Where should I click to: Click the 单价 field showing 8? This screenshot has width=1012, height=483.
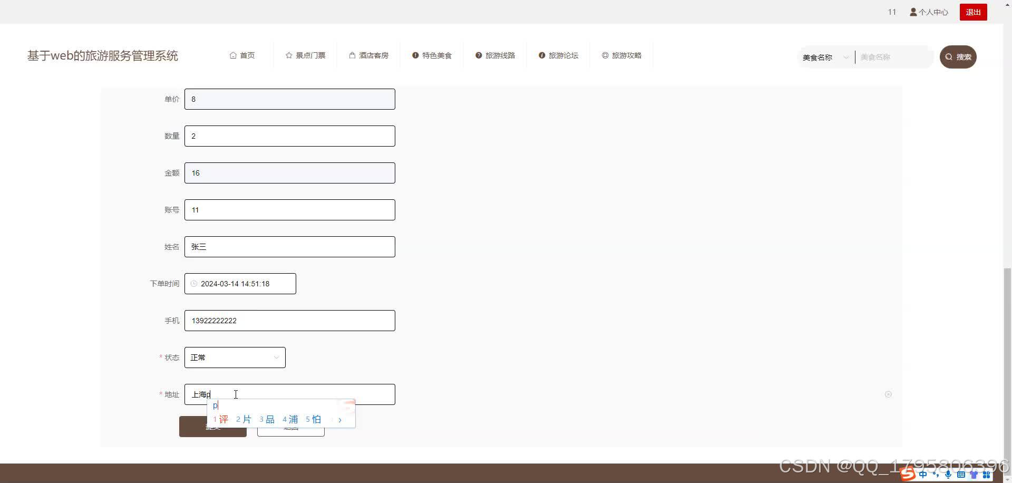pyautogui.click(x=289, y=99)
